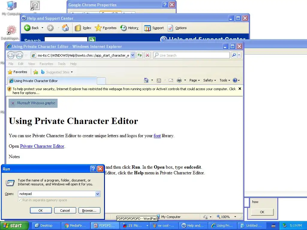Add to Favorites Bar icon

click(36, 72)
